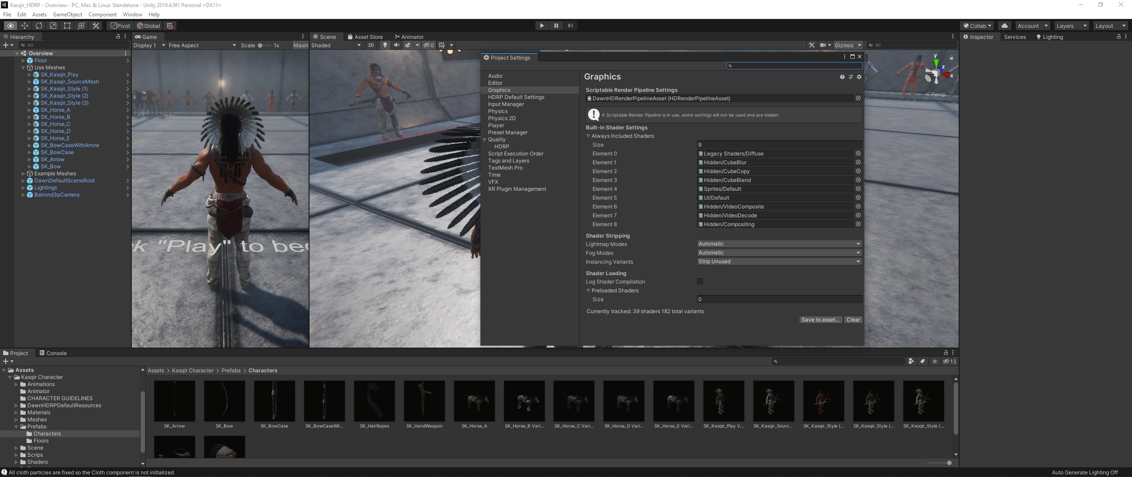Open Gizmos toggle button
1132x477 pixels.
(x=844, y=45)
